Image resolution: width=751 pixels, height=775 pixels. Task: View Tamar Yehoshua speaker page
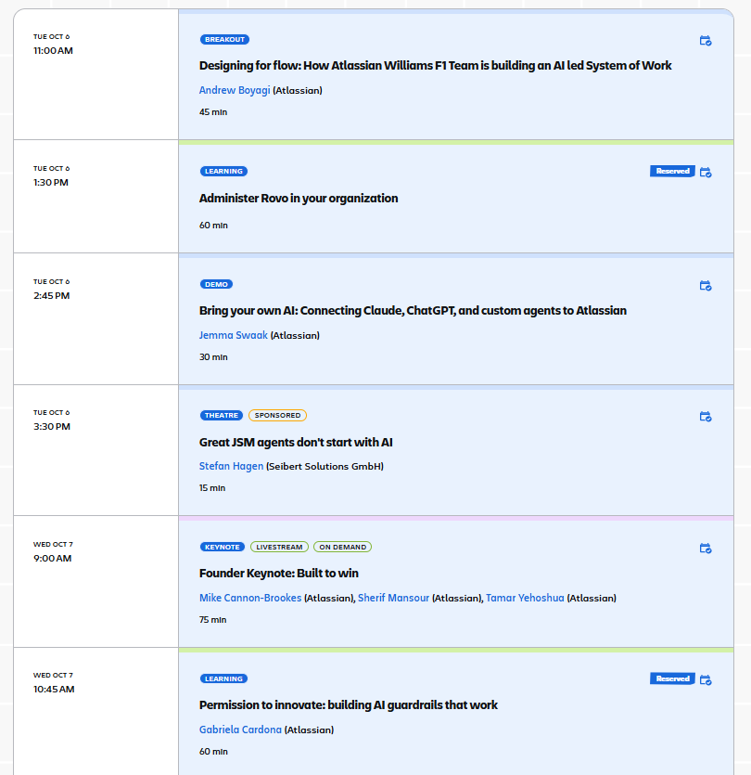[525, 598]
